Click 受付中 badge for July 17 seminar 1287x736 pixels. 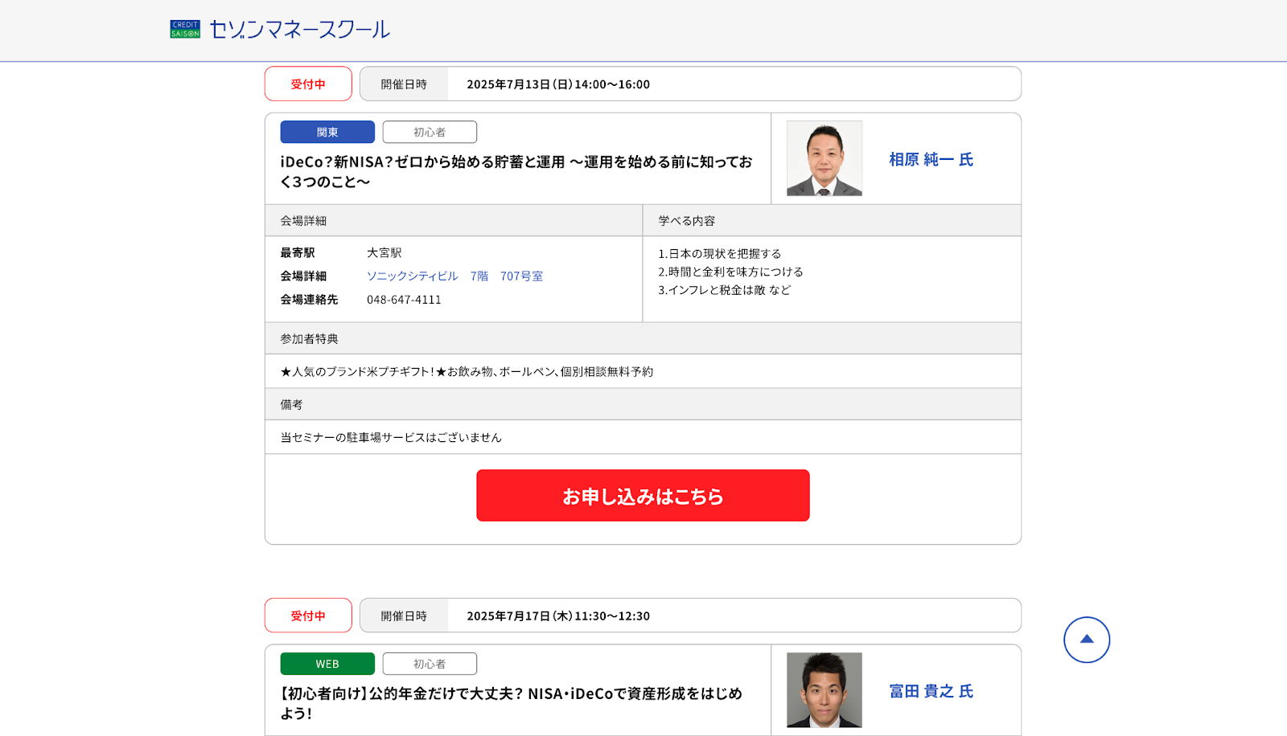pos(308,615)
